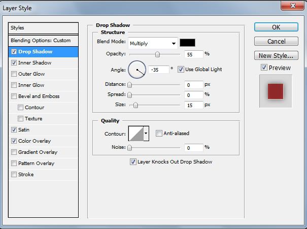The image size is (307, 229).
Task: Toggle the Preview checkbox
Action: coord(264,68)
